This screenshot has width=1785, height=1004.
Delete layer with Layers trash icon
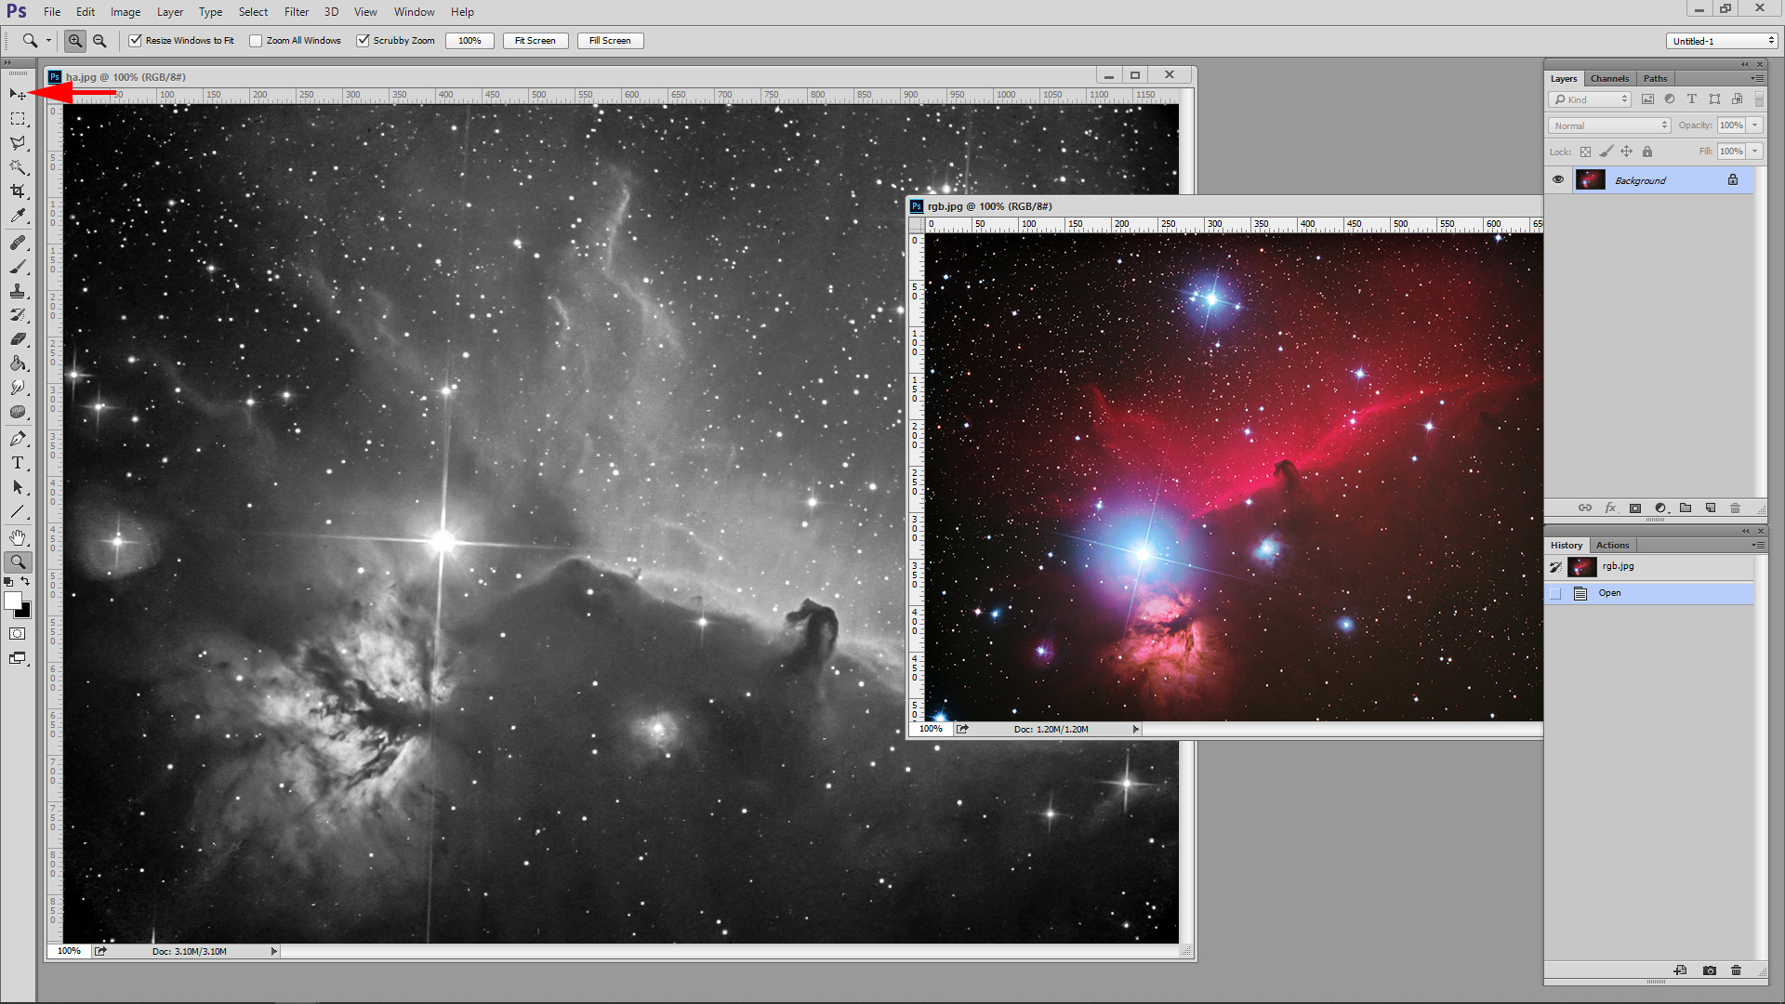tap(1735, 508)
